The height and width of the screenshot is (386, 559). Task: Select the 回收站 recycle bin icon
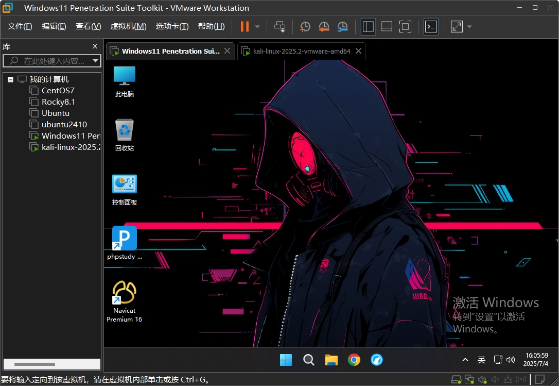click(x=125, y=135)
